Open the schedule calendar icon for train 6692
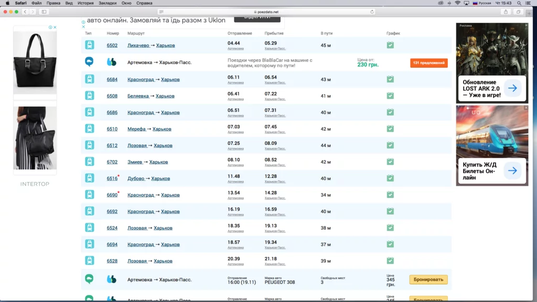This screenshot has width=537, height=302. tap(390, 211)
